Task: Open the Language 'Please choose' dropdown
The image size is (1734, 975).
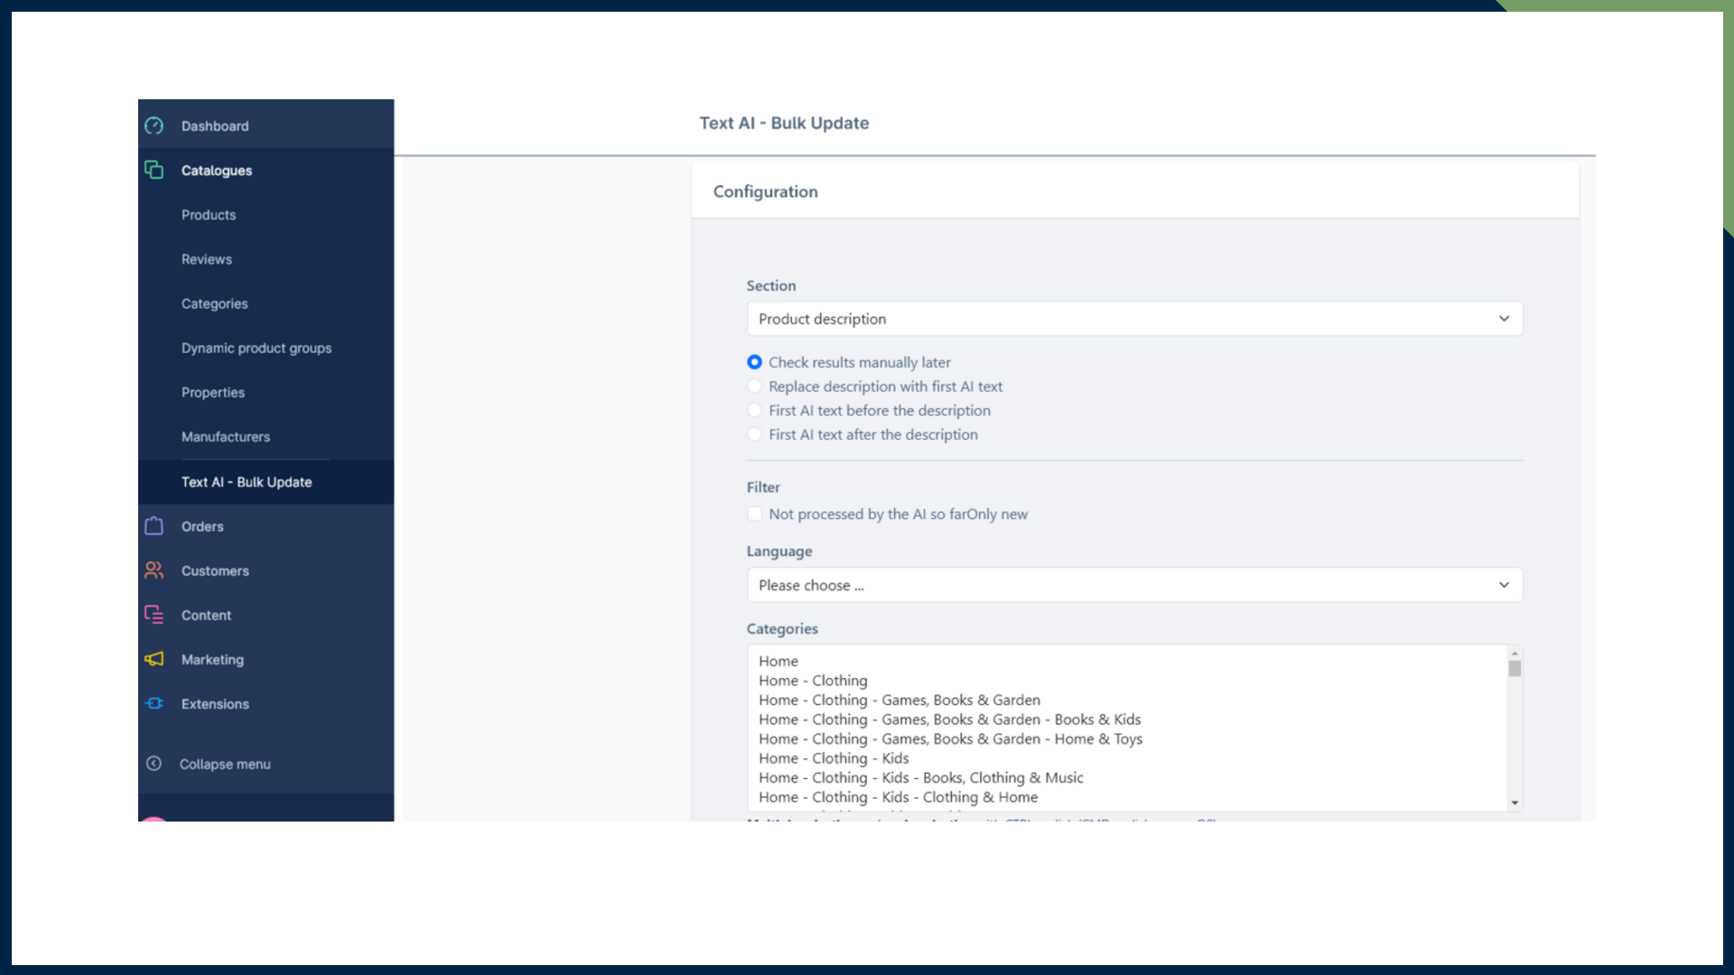Action: pos(1134,585)
